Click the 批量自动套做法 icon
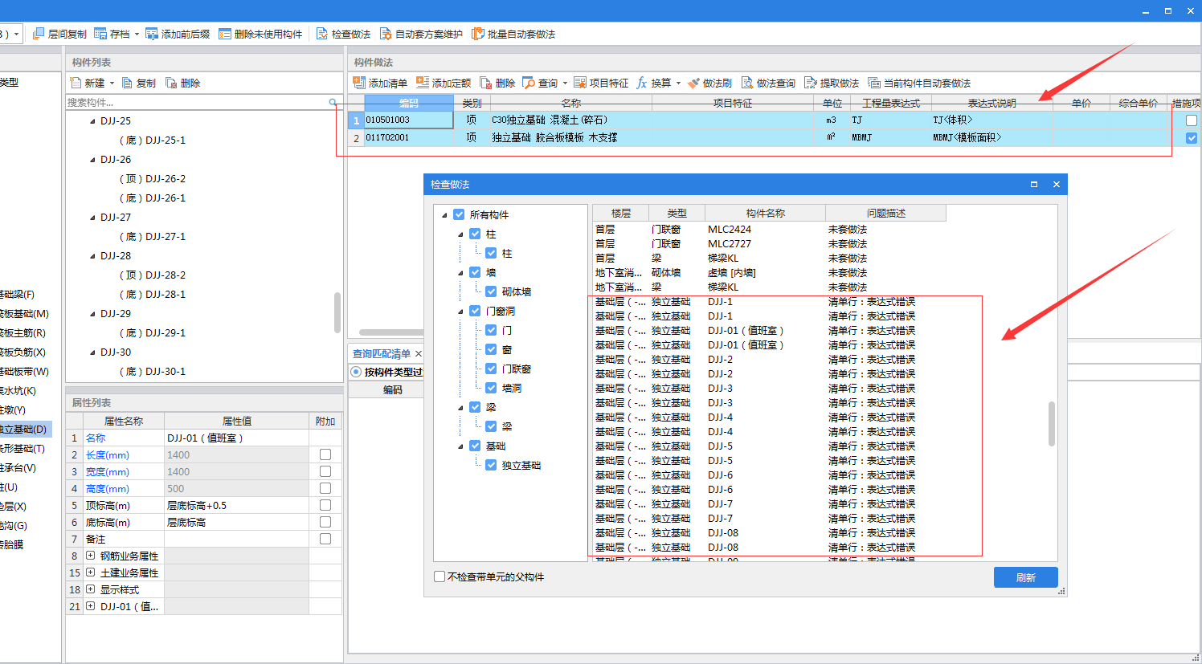This screenshot has width=1202, height=664. (477, 34)
